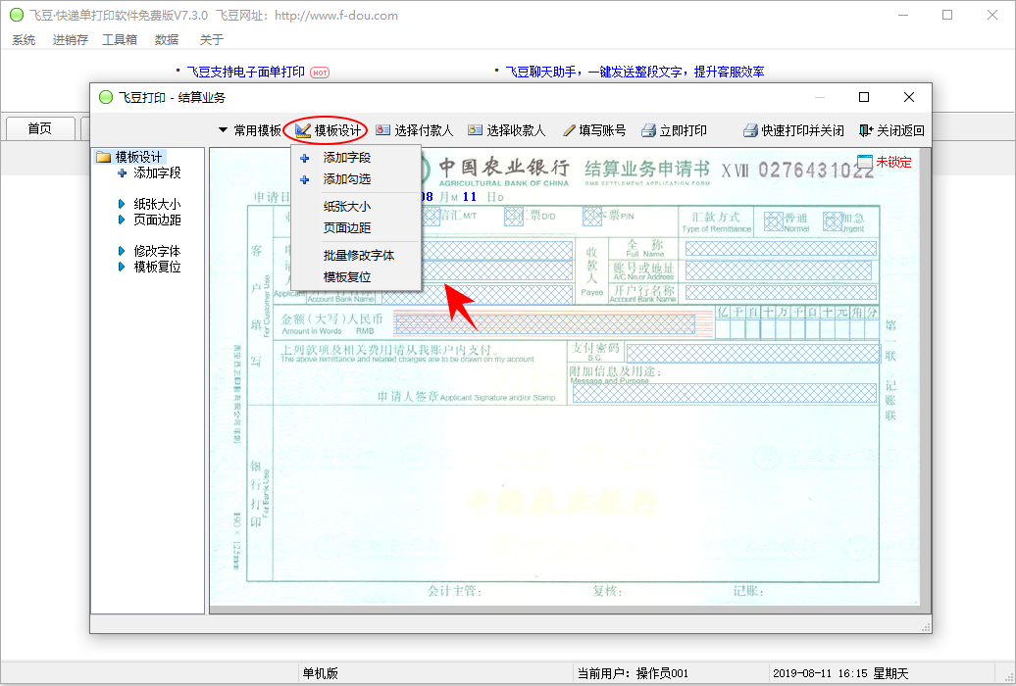Open the 进销存 menu

click(70, 40)
